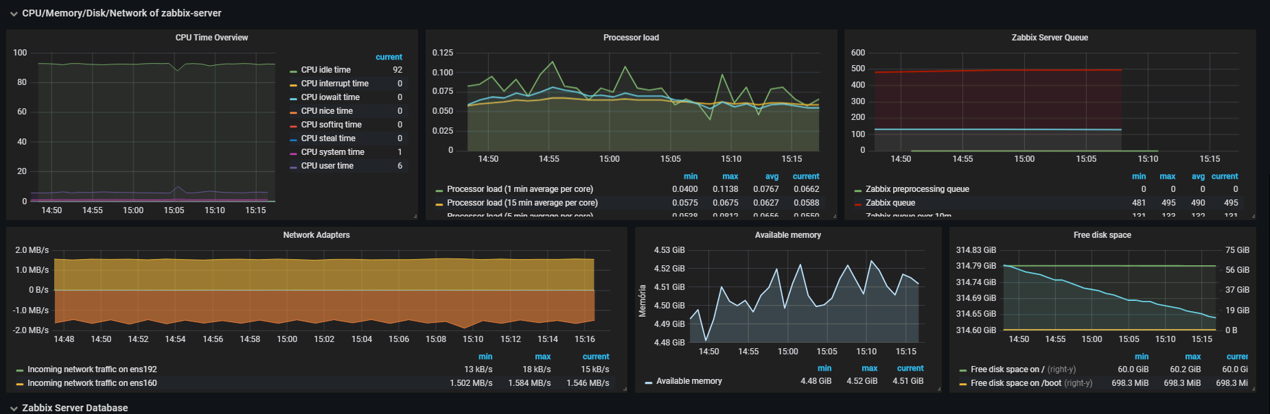This screenshot has width=1270, height=414.
Task: Sort Zabbix Server Queue legend by current
Action: 1225,176
